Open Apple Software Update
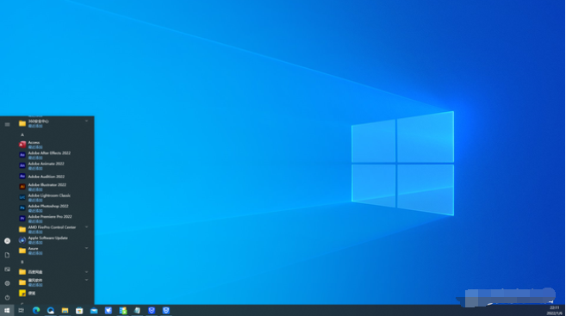Screen dimensions: 566x316 (54, 240)
